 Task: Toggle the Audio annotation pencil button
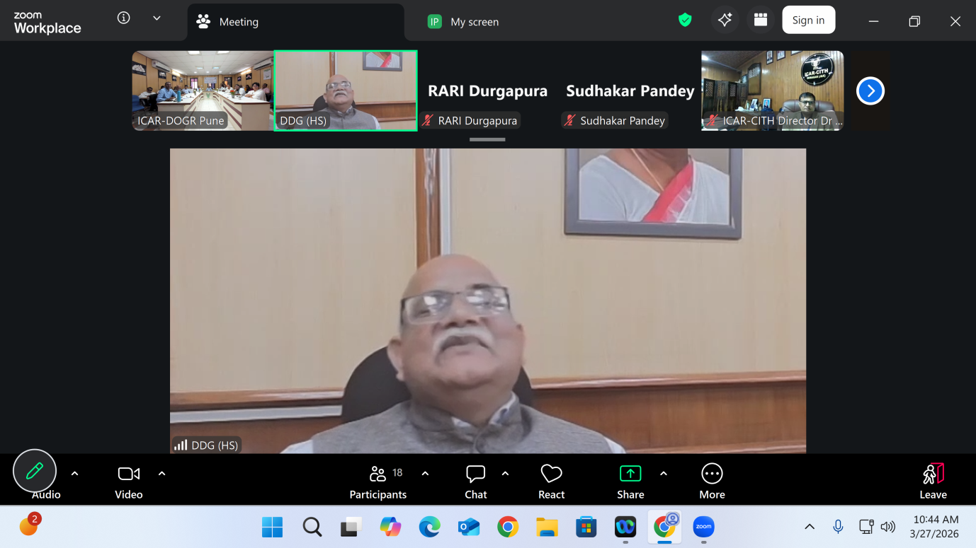(x=35, y=471)
